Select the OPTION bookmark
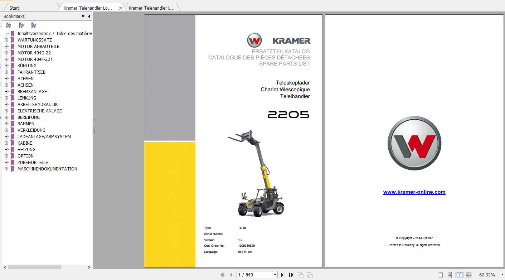The image size is (505, 280). [25, 156]
